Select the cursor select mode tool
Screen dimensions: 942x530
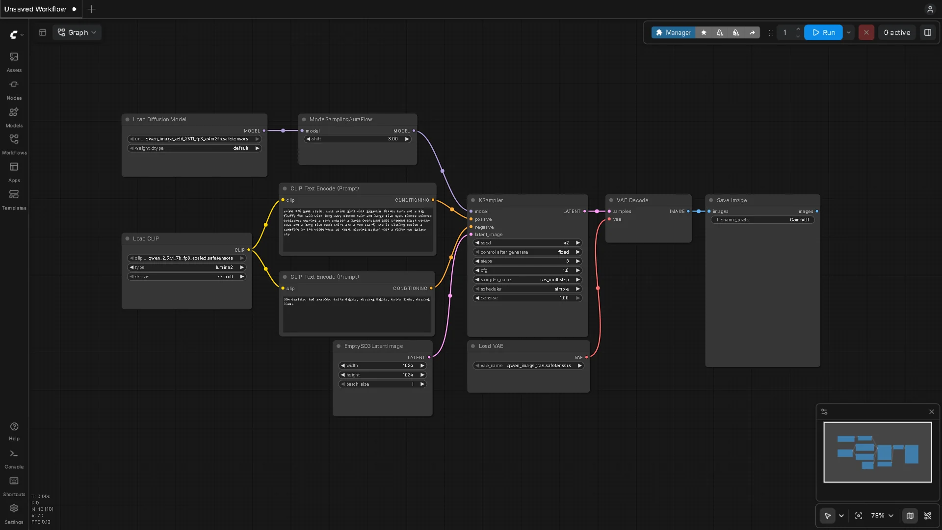(828, 516)
